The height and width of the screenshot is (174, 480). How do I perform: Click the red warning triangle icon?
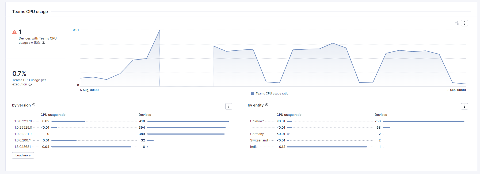(x=14, y=32)
